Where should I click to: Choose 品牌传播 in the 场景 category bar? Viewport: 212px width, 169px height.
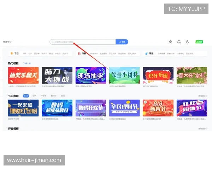pyautogui.click(x=161, y=54)
